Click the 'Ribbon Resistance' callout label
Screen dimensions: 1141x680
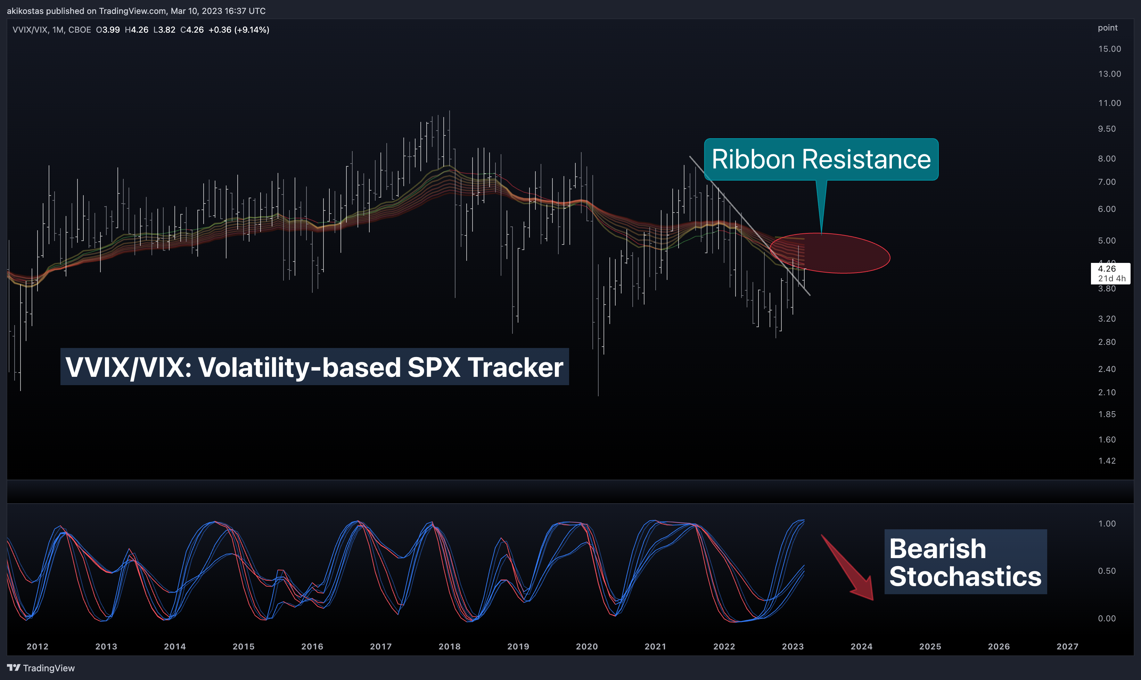pyautogui.click(x=821, y=159)
